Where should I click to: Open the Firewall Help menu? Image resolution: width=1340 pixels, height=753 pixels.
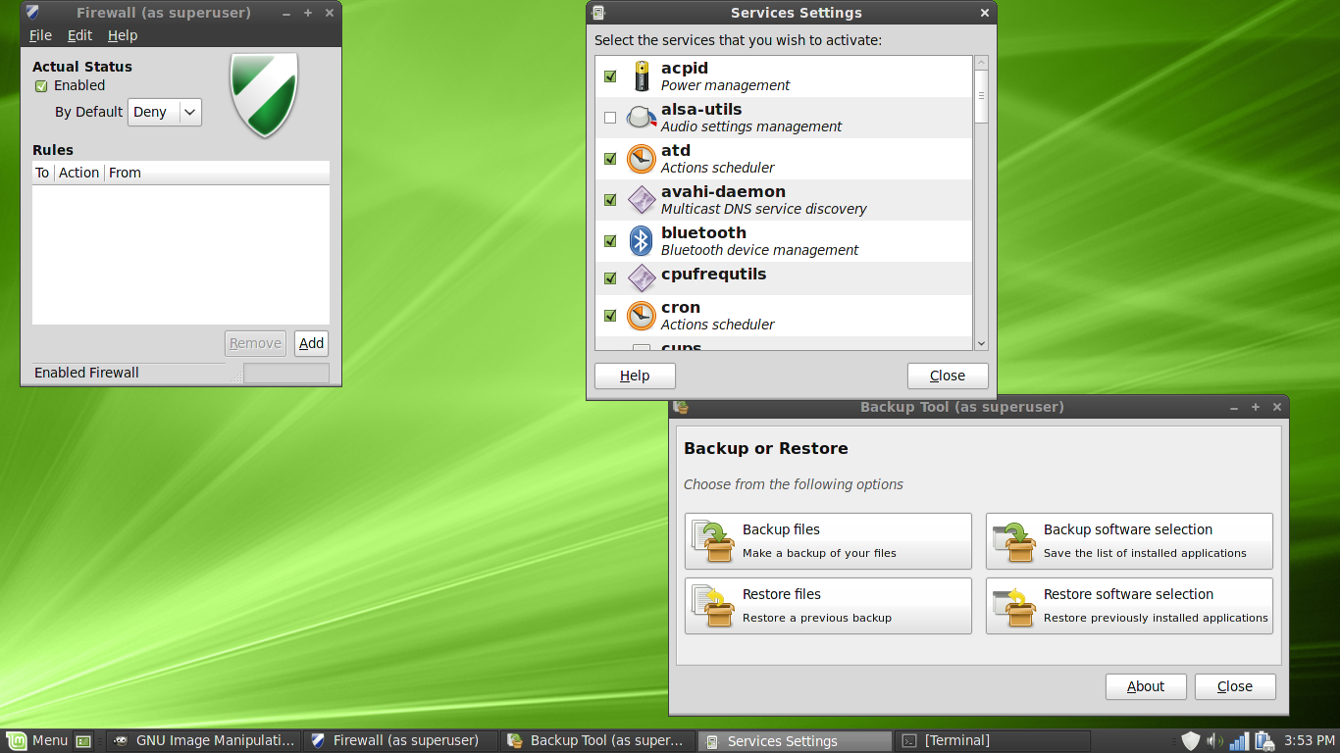tap(123, 35)
